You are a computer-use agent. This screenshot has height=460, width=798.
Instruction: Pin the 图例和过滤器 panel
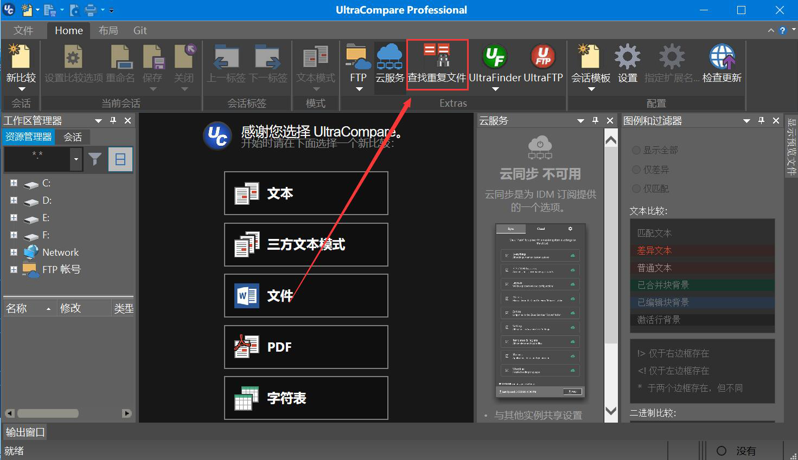[x=761, y=120]
